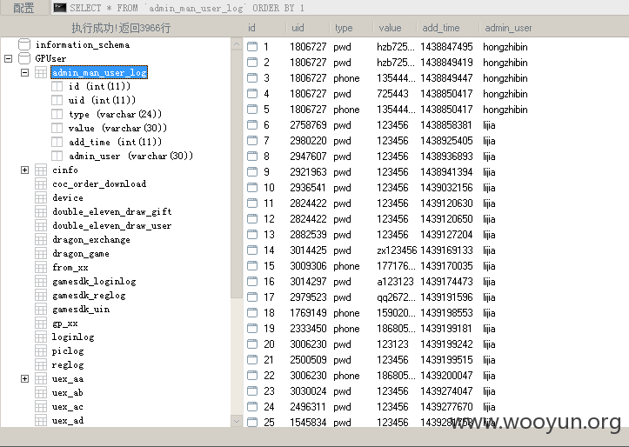Select the dragon_game table
This screenshot has width=629, height=447.
tap(81, 254)
